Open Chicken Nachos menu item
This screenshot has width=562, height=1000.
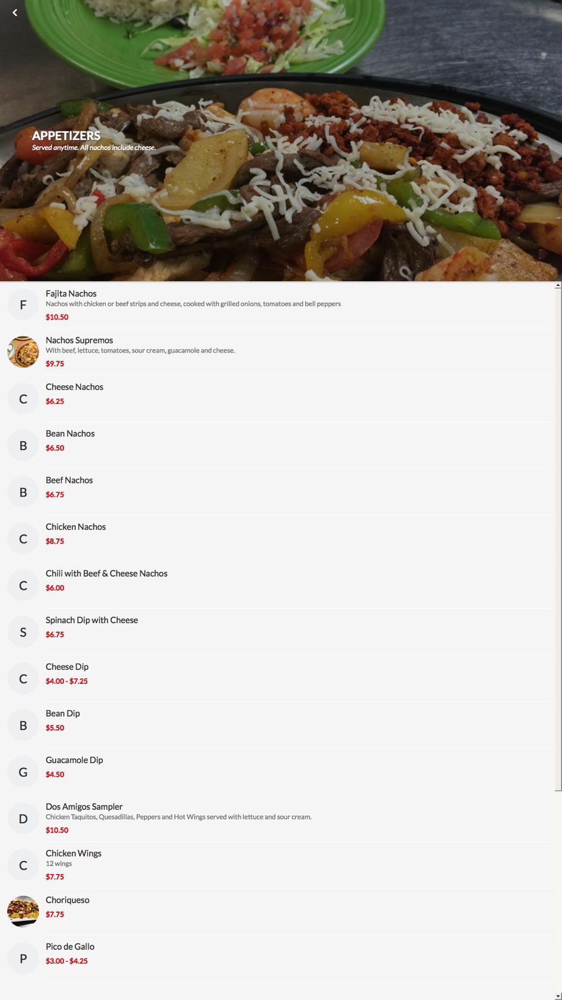coord(277,538)
